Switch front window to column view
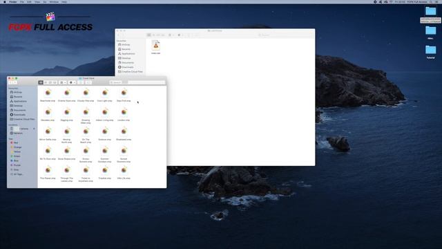 (50, 82)
